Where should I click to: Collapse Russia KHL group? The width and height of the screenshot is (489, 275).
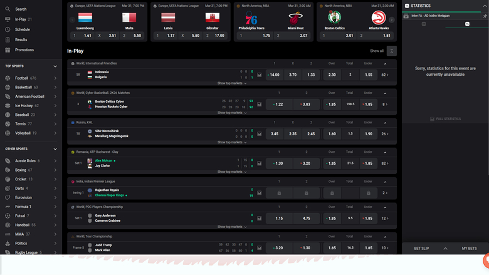(x=385, y=123)
